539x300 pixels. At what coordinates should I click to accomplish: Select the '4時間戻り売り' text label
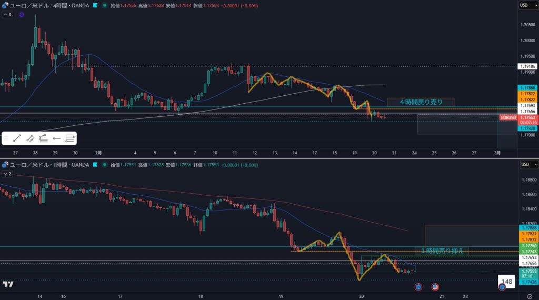[421, 102]
